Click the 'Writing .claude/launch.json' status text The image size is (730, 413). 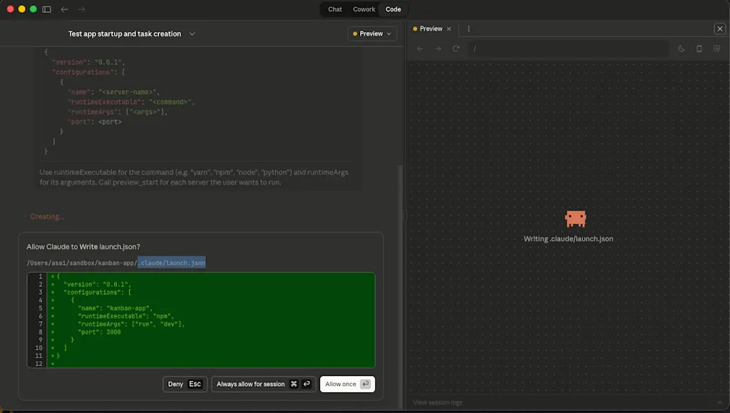[x=568, y=239]
